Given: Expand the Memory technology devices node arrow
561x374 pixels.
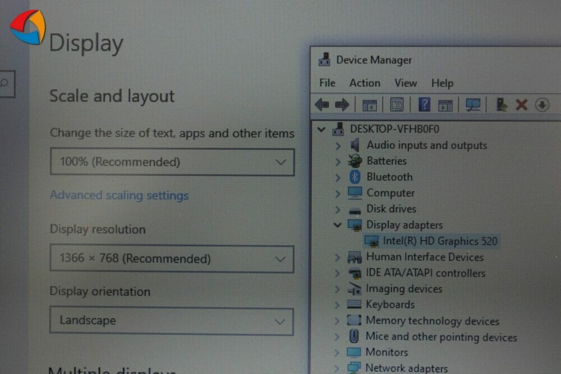Looking at the screenshot, I should (337, 321).
